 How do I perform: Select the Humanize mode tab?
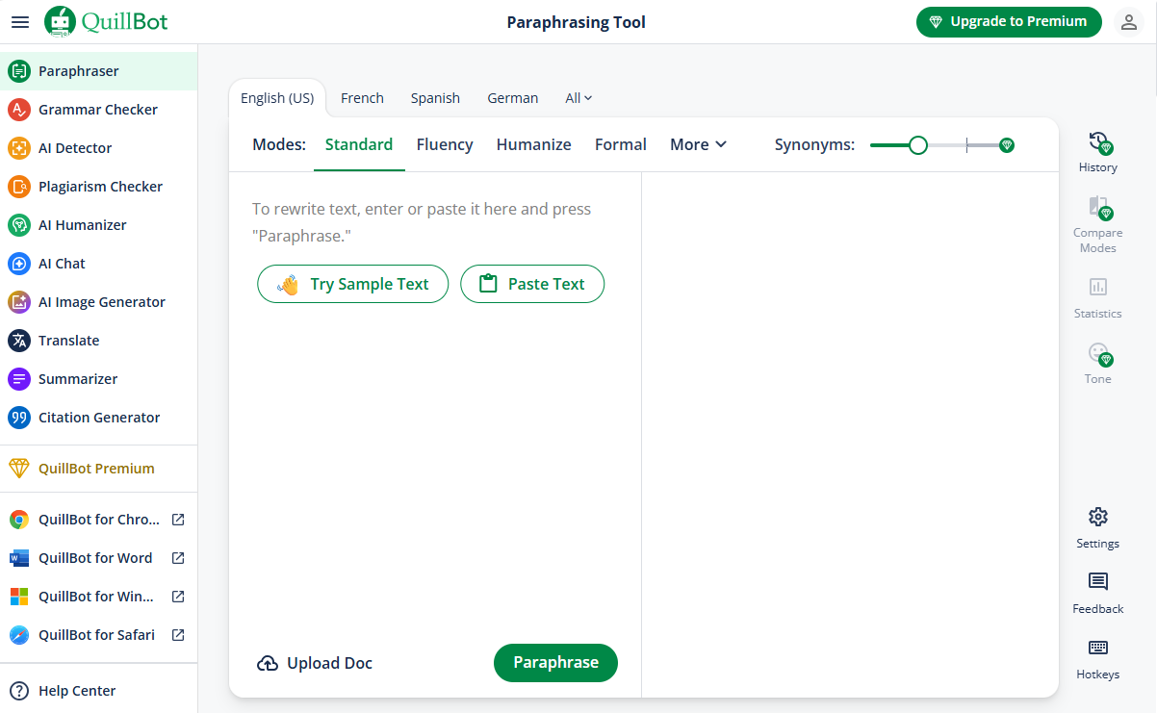point(533,144)
